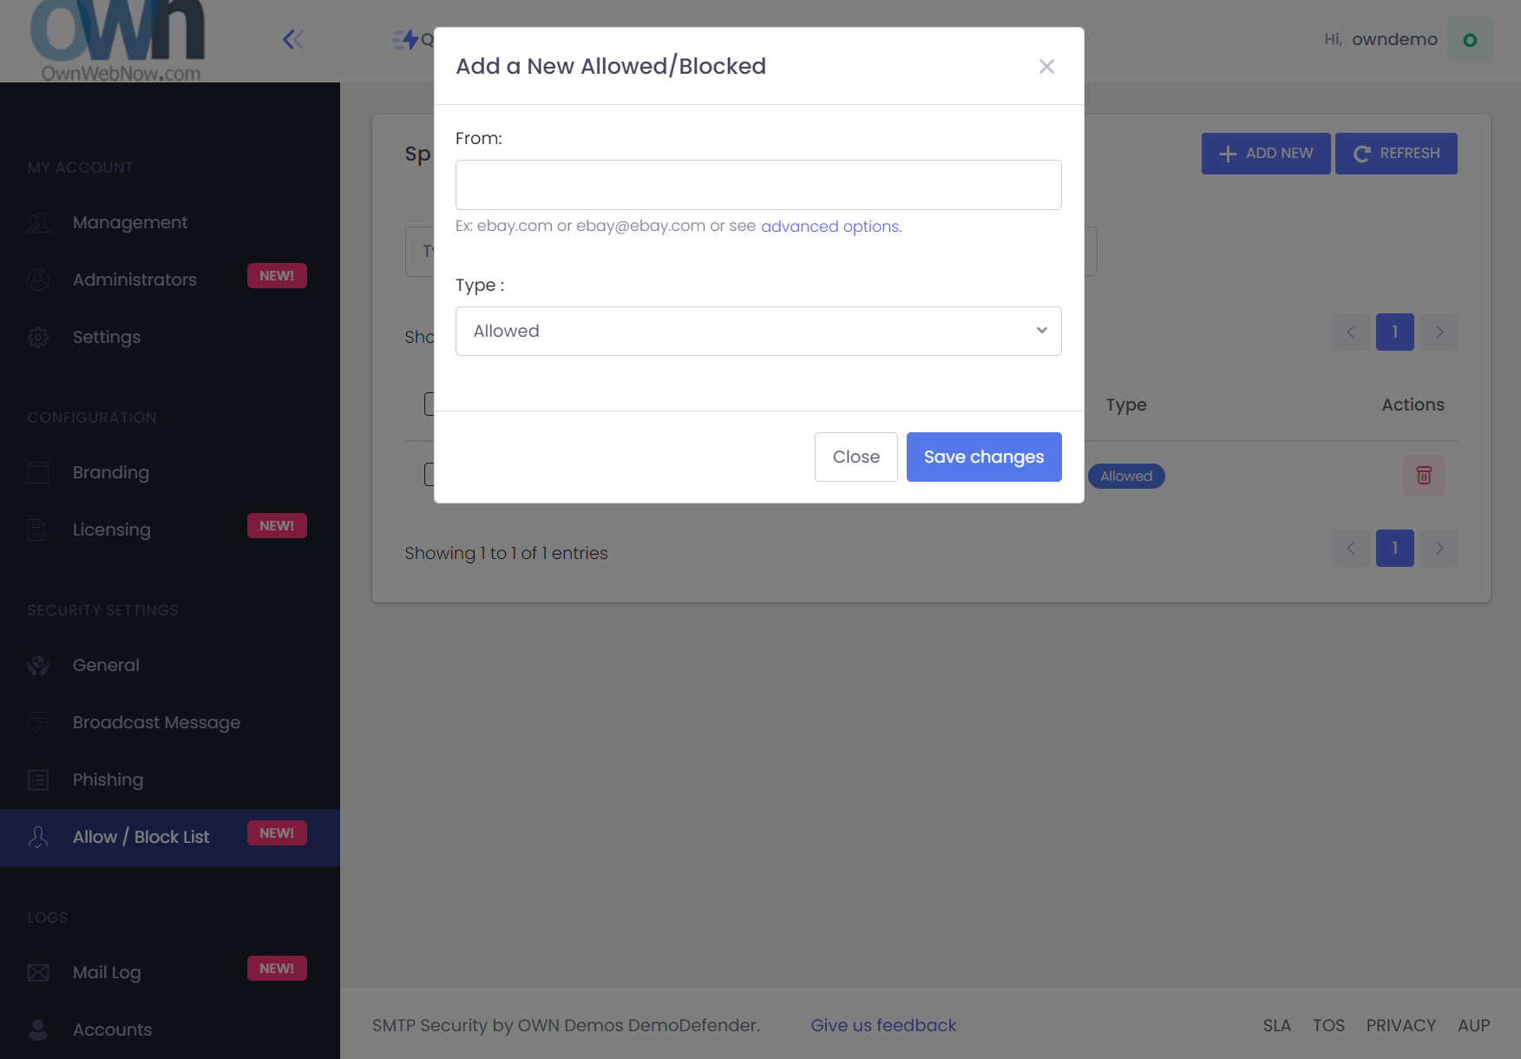Close dialog with X icon
The image size is (1521, 1059).
[1046, 67]
